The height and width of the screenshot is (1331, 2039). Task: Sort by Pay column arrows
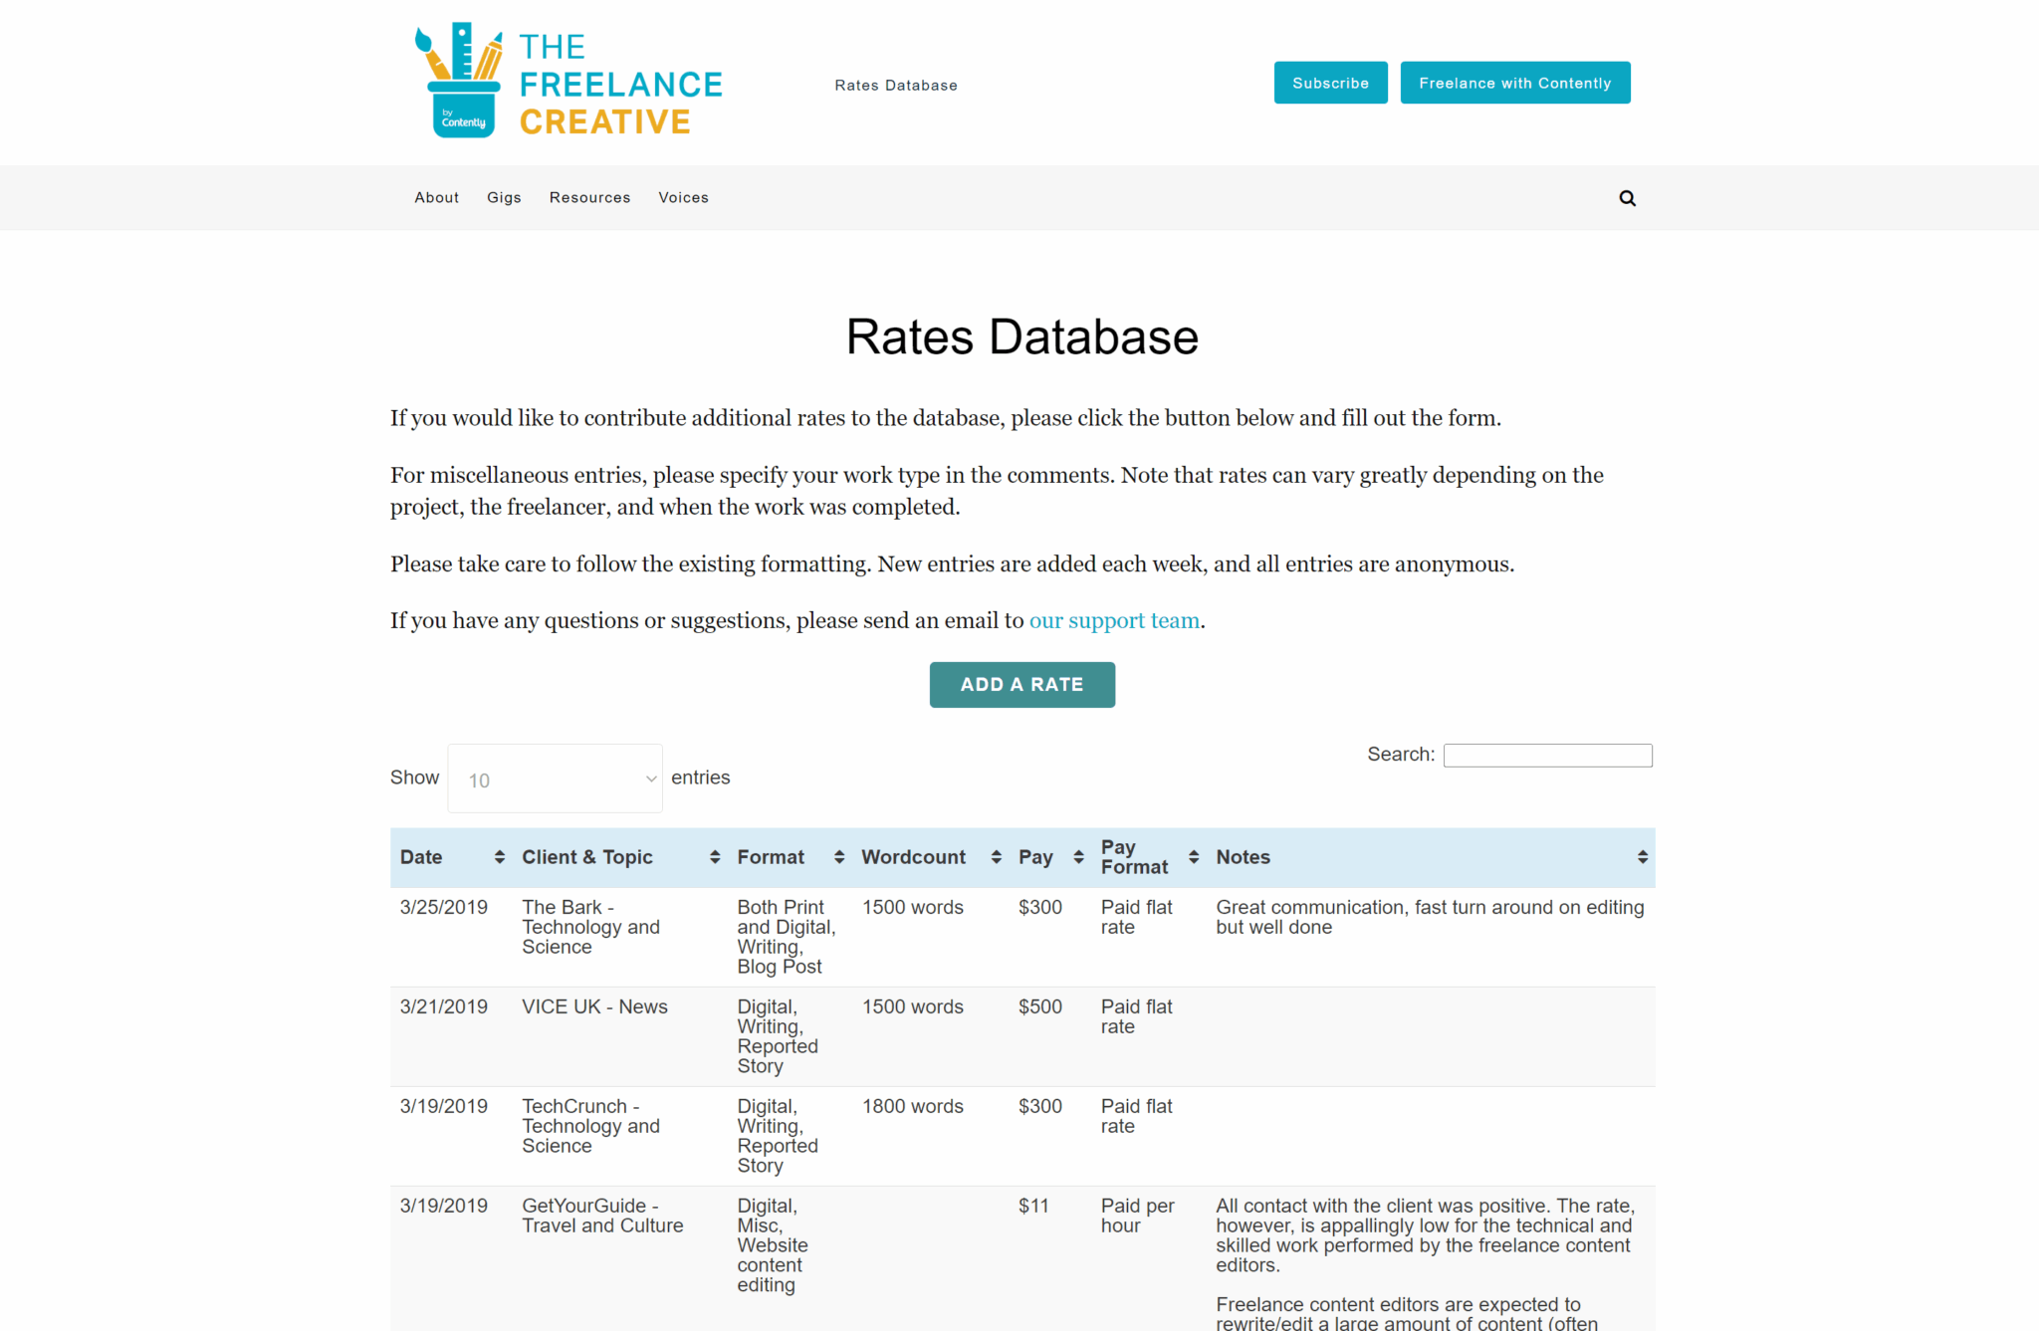1078,857
